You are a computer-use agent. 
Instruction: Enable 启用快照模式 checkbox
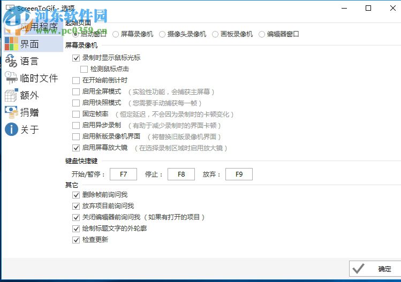[76, 103]
